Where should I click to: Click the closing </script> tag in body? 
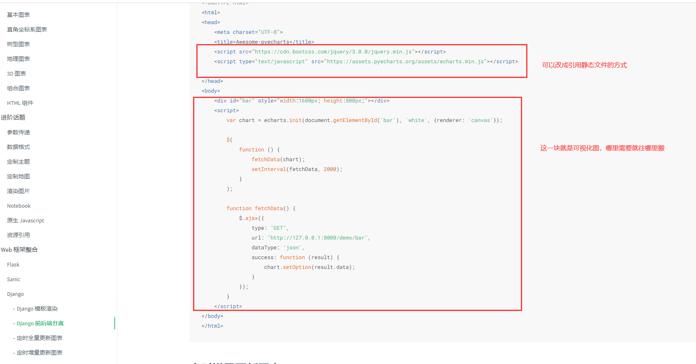tap(228, 306)
